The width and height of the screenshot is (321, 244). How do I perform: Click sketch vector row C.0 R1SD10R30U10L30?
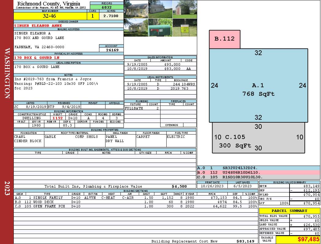[x=258, y=177]
